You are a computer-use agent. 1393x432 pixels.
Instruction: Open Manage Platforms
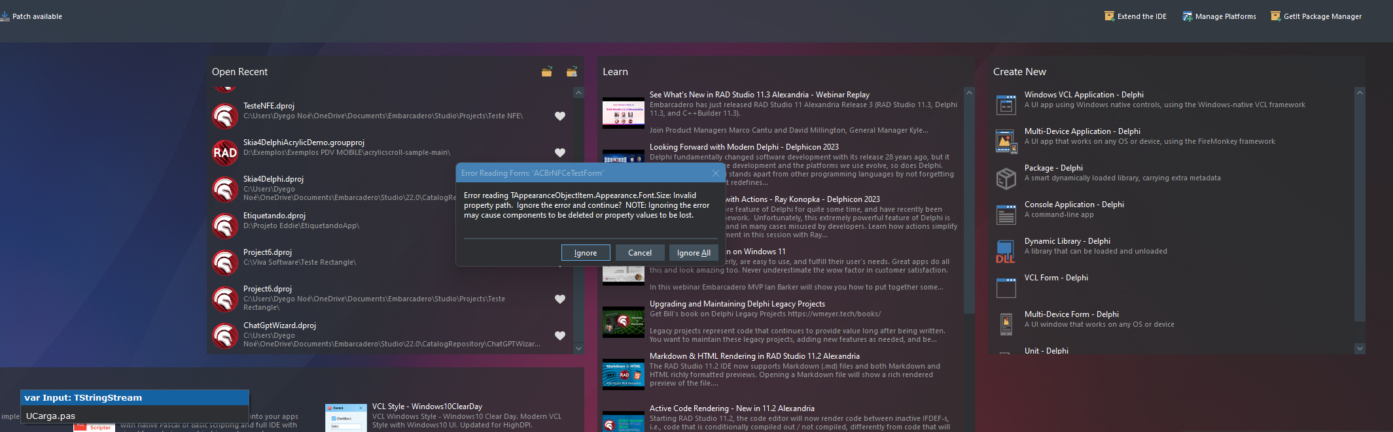[x=1219, y=16]
